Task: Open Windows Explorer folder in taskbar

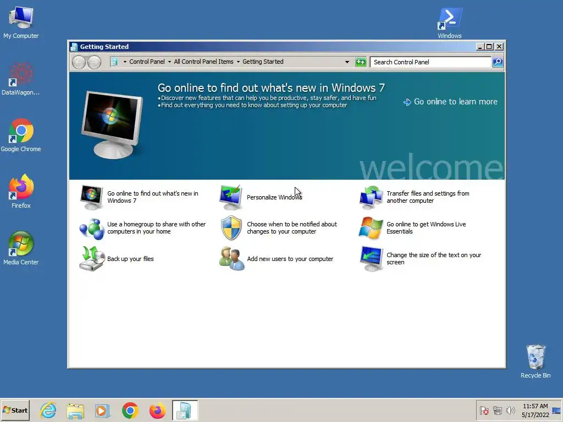Action: pyautogui.click(x=75, y=411)
